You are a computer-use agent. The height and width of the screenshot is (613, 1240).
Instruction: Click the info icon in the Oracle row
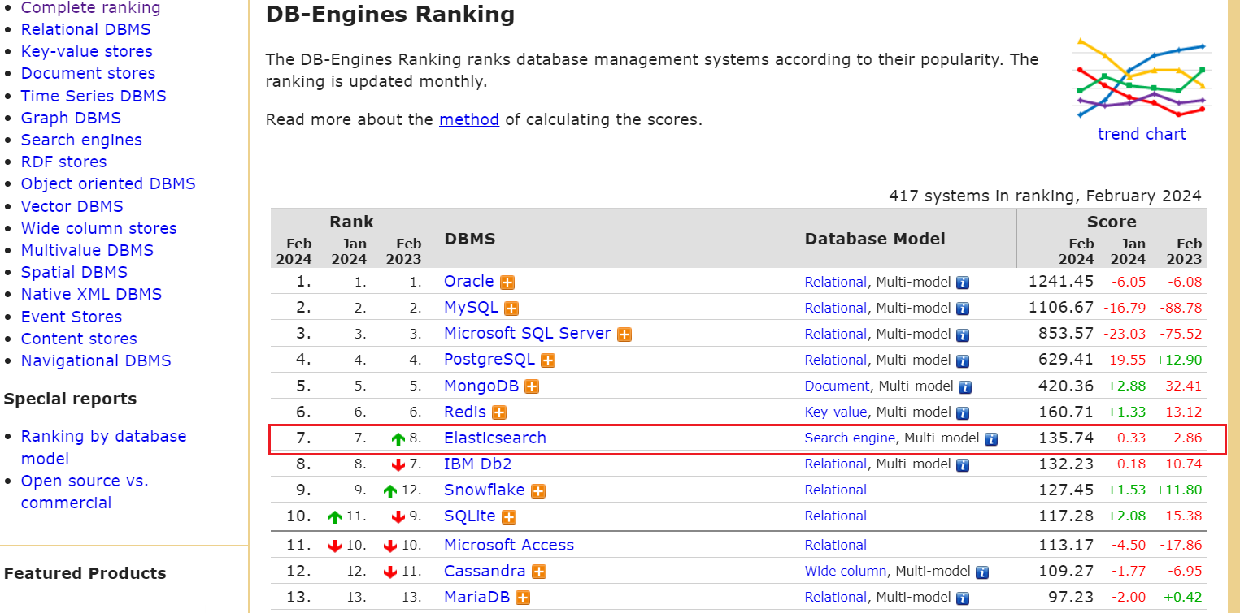tap(963, 283)
